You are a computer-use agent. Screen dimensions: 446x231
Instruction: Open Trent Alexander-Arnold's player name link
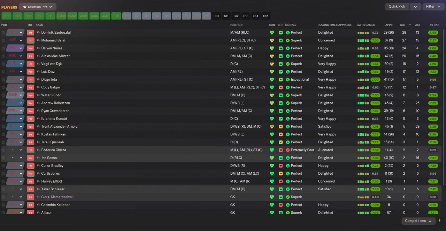click(x=59, y=127)
